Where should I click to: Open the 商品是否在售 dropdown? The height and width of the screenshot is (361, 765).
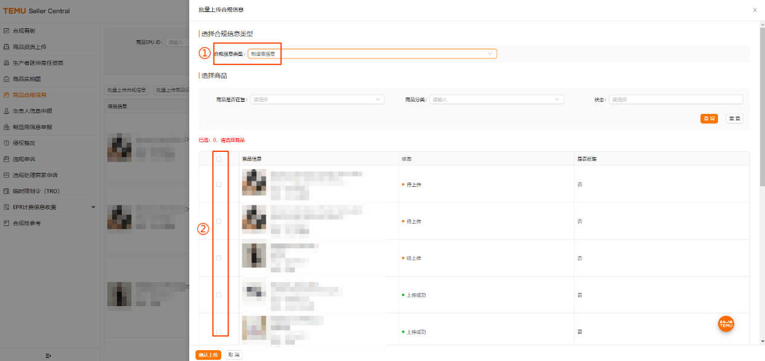pyautogui.click(x=317, y=99)
